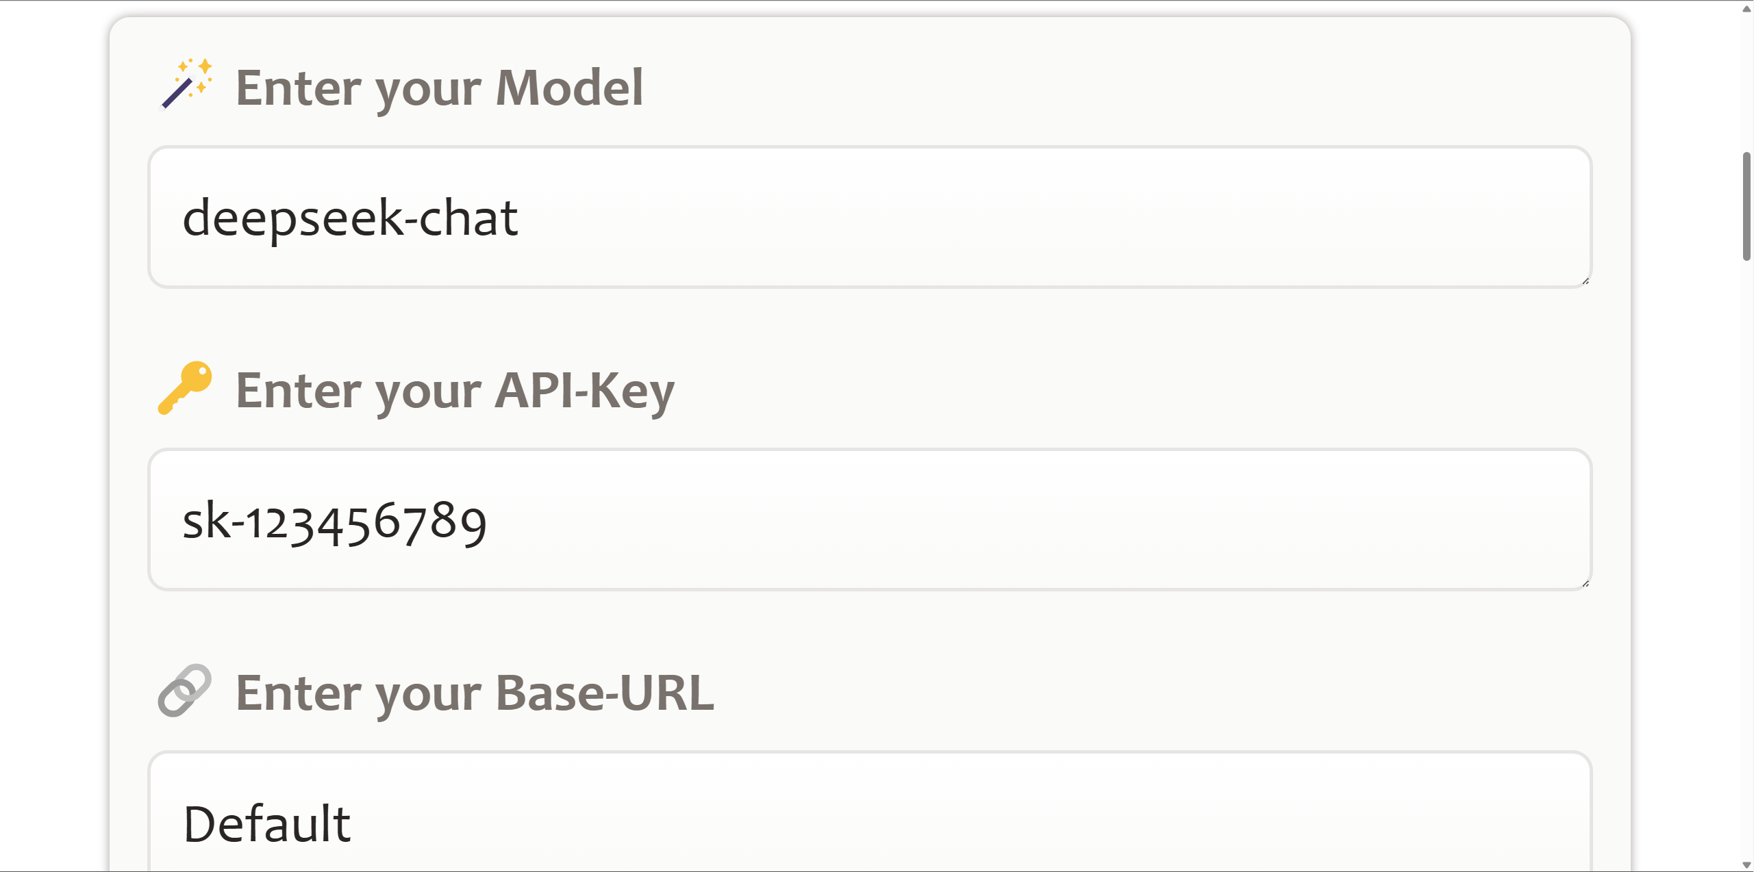The height and width of the screenshot is (872, 1754).
Task: Click the vertical scrollbar thumb
Action: coord(1746,207)
